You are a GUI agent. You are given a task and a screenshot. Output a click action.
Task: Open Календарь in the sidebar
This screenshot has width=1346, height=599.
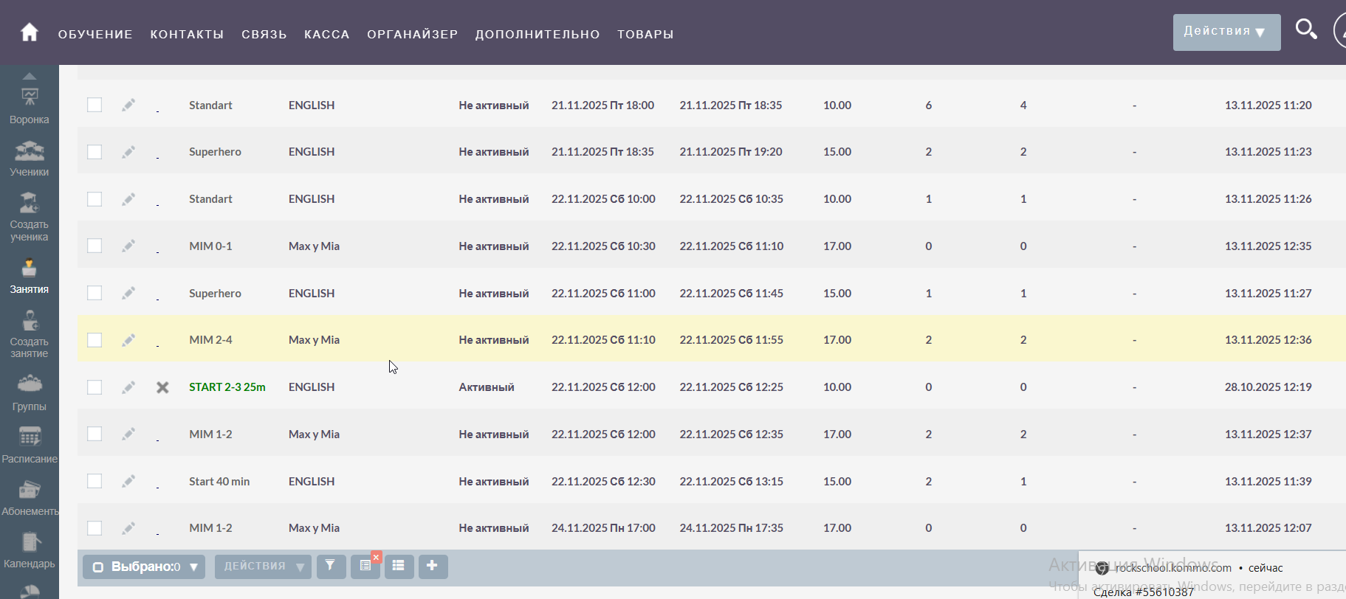pyautogui.click(x=30, y=550)
